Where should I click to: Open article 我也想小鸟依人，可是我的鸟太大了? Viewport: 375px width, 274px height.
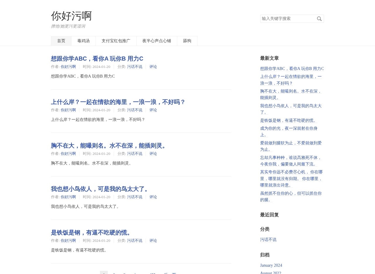click(x=100, y=189)
